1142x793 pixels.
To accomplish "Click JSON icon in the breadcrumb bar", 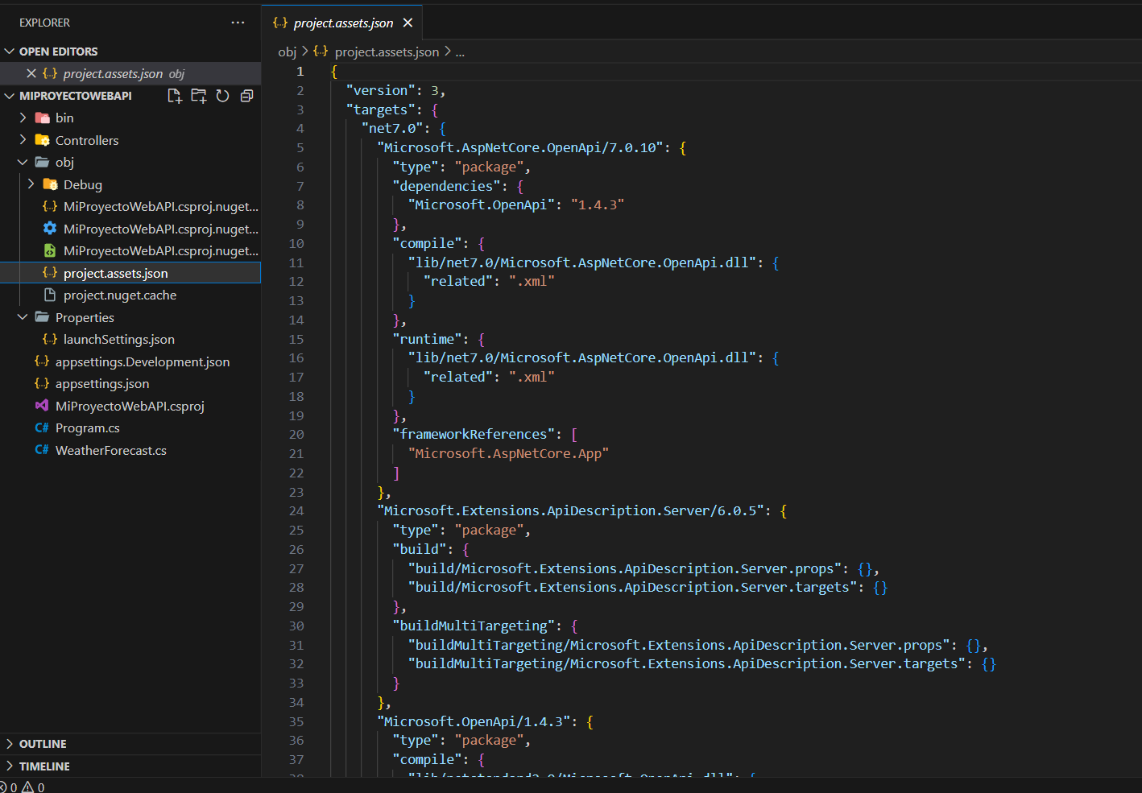I will [x=321, y=52].
